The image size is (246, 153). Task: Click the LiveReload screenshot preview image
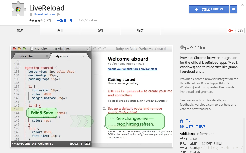pyautogui.click(x=92, y=96)
